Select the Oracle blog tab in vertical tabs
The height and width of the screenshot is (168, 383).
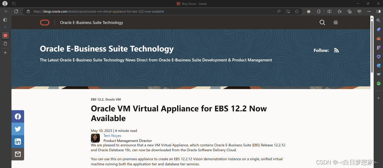point(5,36)
